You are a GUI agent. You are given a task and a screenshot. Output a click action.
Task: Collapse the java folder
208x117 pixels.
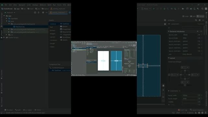(x=6, y=21)
